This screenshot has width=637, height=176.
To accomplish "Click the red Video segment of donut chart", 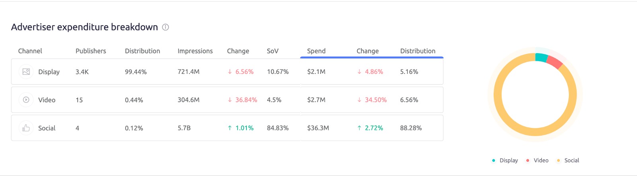I will tap(554, 62).
